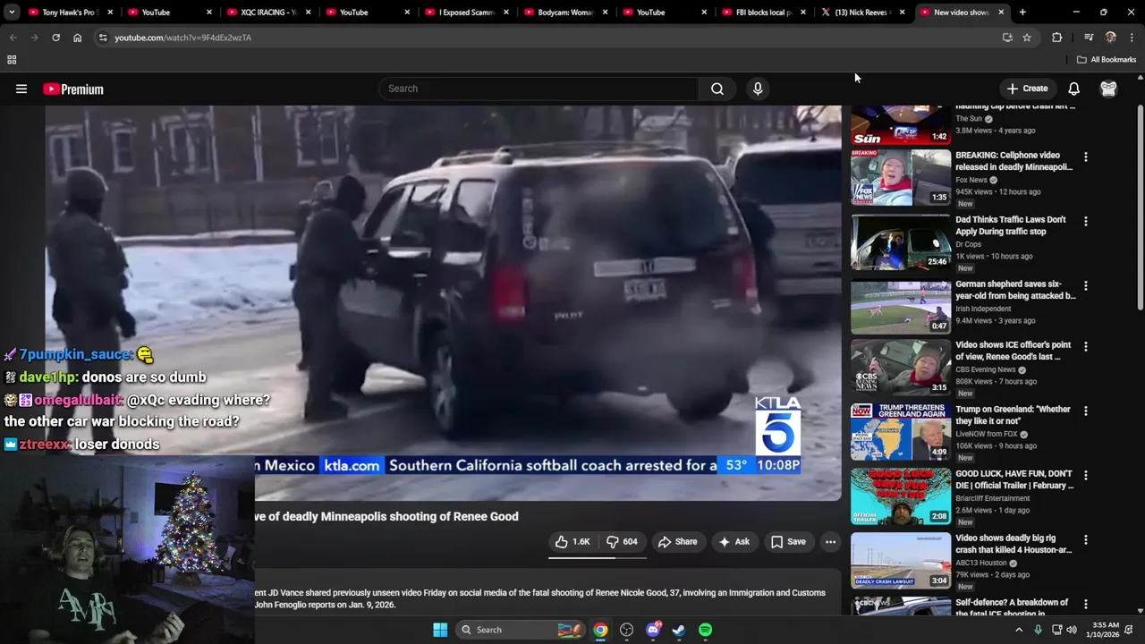Open the notifications bell
The image size is (1145, 644).
pos(1073,89)
